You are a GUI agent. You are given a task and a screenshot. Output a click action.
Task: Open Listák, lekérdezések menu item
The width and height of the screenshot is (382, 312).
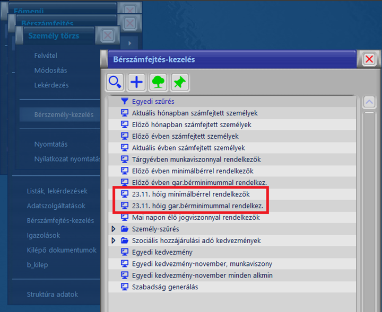point(57,191)
